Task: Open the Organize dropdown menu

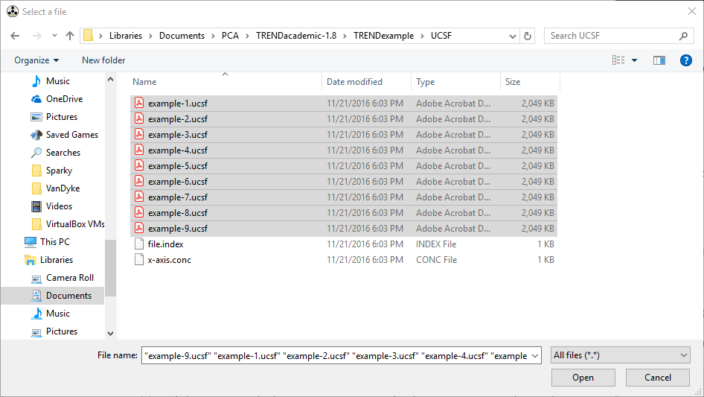Action: 36,60
